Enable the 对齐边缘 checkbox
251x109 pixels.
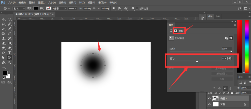coord(137,8)
